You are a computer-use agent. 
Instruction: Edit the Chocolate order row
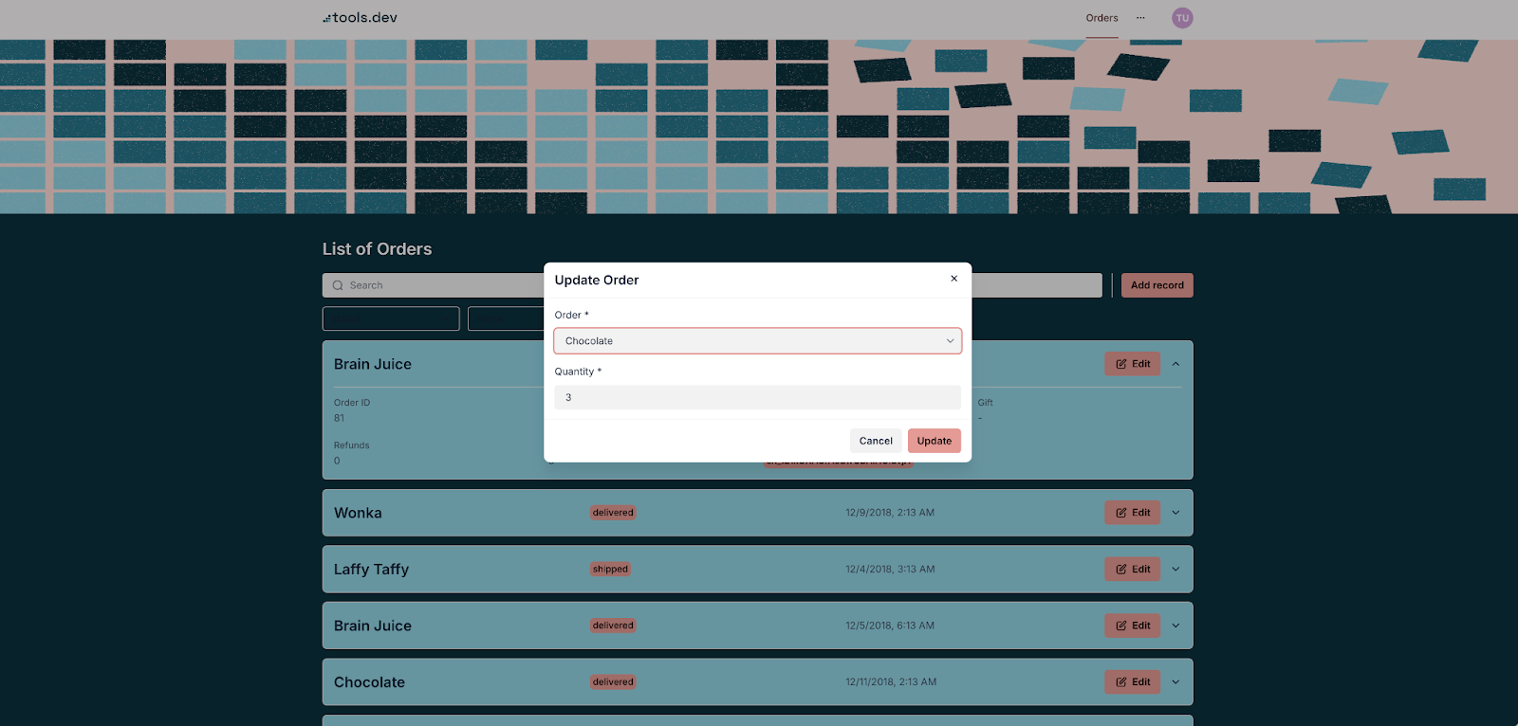(1132, 682)
